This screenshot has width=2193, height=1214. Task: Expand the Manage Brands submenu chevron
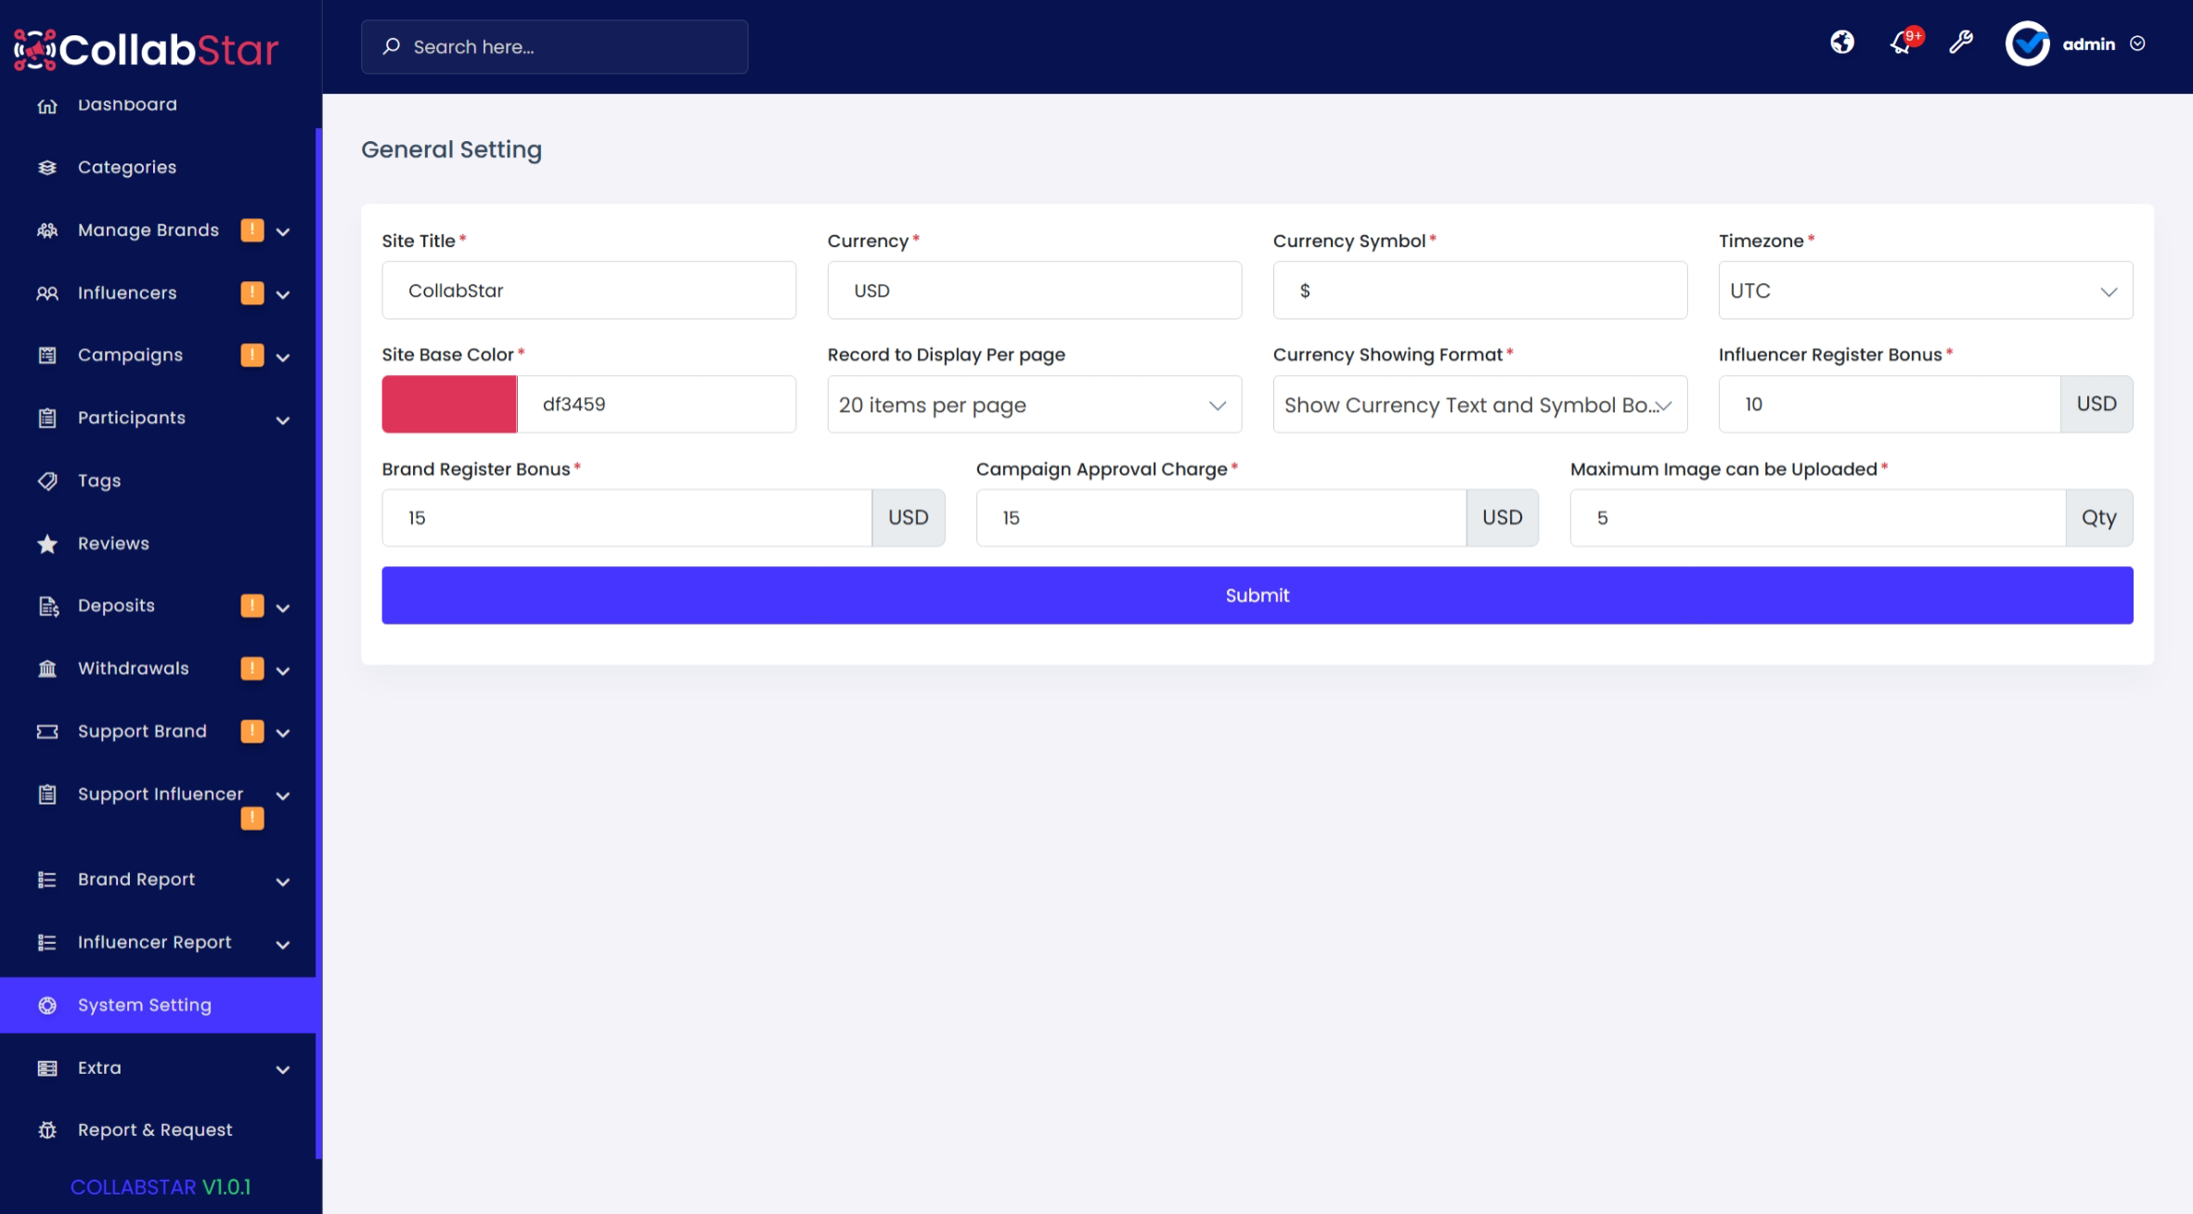tap(283, 231)
